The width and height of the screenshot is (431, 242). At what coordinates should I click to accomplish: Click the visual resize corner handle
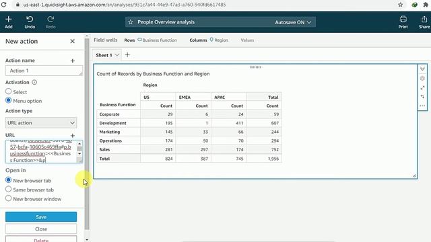(x=414, y=175)
